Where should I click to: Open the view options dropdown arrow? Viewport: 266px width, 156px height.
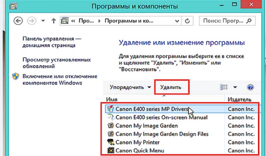235,87
